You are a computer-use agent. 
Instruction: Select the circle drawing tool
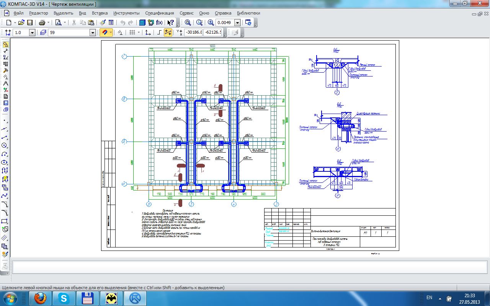click(5, 145)
